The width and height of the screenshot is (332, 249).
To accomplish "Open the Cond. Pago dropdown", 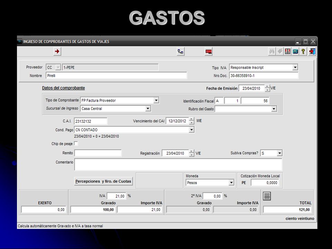I will click(191, 130).
